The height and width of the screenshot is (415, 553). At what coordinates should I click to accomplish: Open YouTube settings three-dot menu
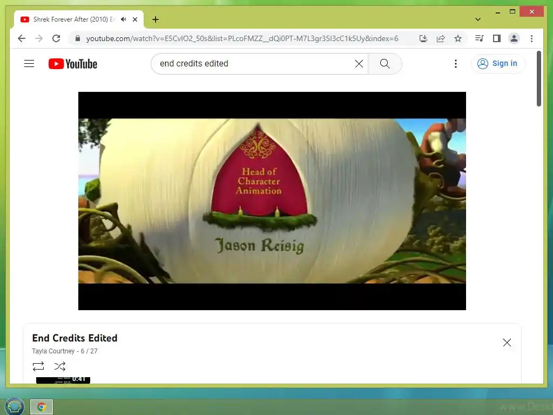456,64
